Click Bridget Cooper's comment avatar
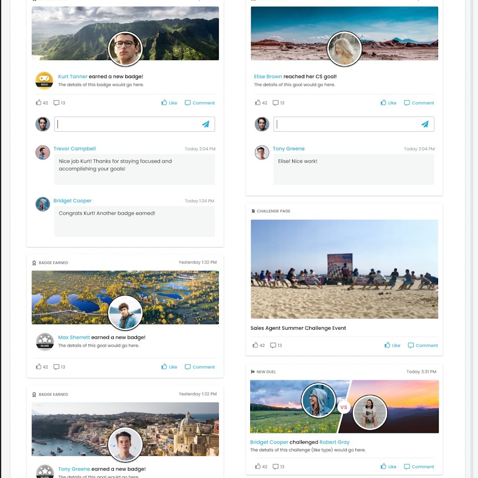 tap(42, 204)
